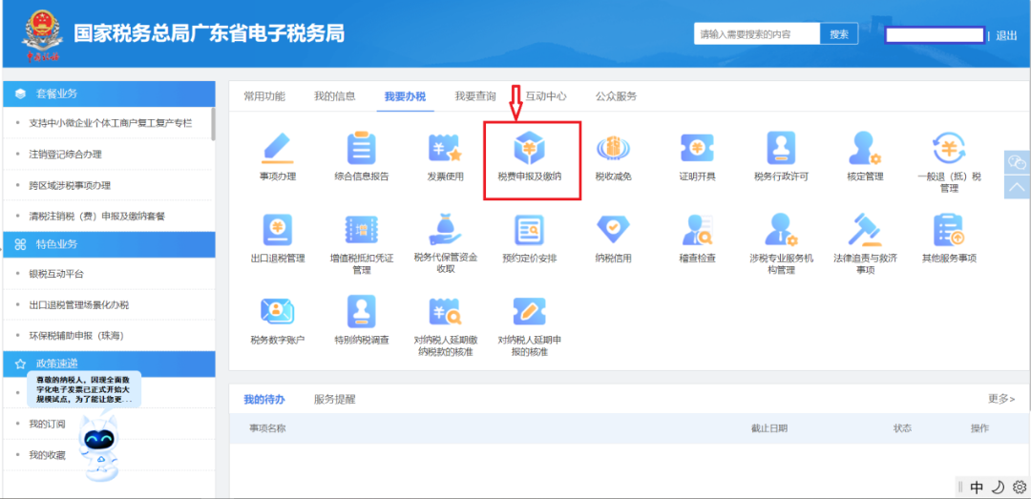Open the 税务代保管资金收取 icon
Image resolution: width=1031 pixels, height=499 pixels.
click(x=445, y=229)
